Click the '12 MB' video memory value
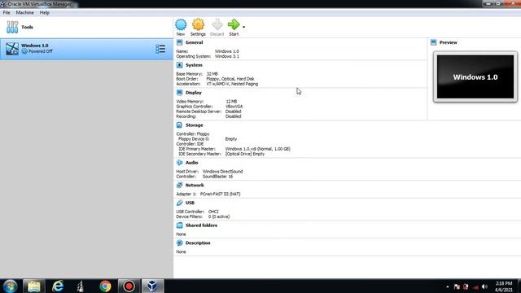 point(231,101)
